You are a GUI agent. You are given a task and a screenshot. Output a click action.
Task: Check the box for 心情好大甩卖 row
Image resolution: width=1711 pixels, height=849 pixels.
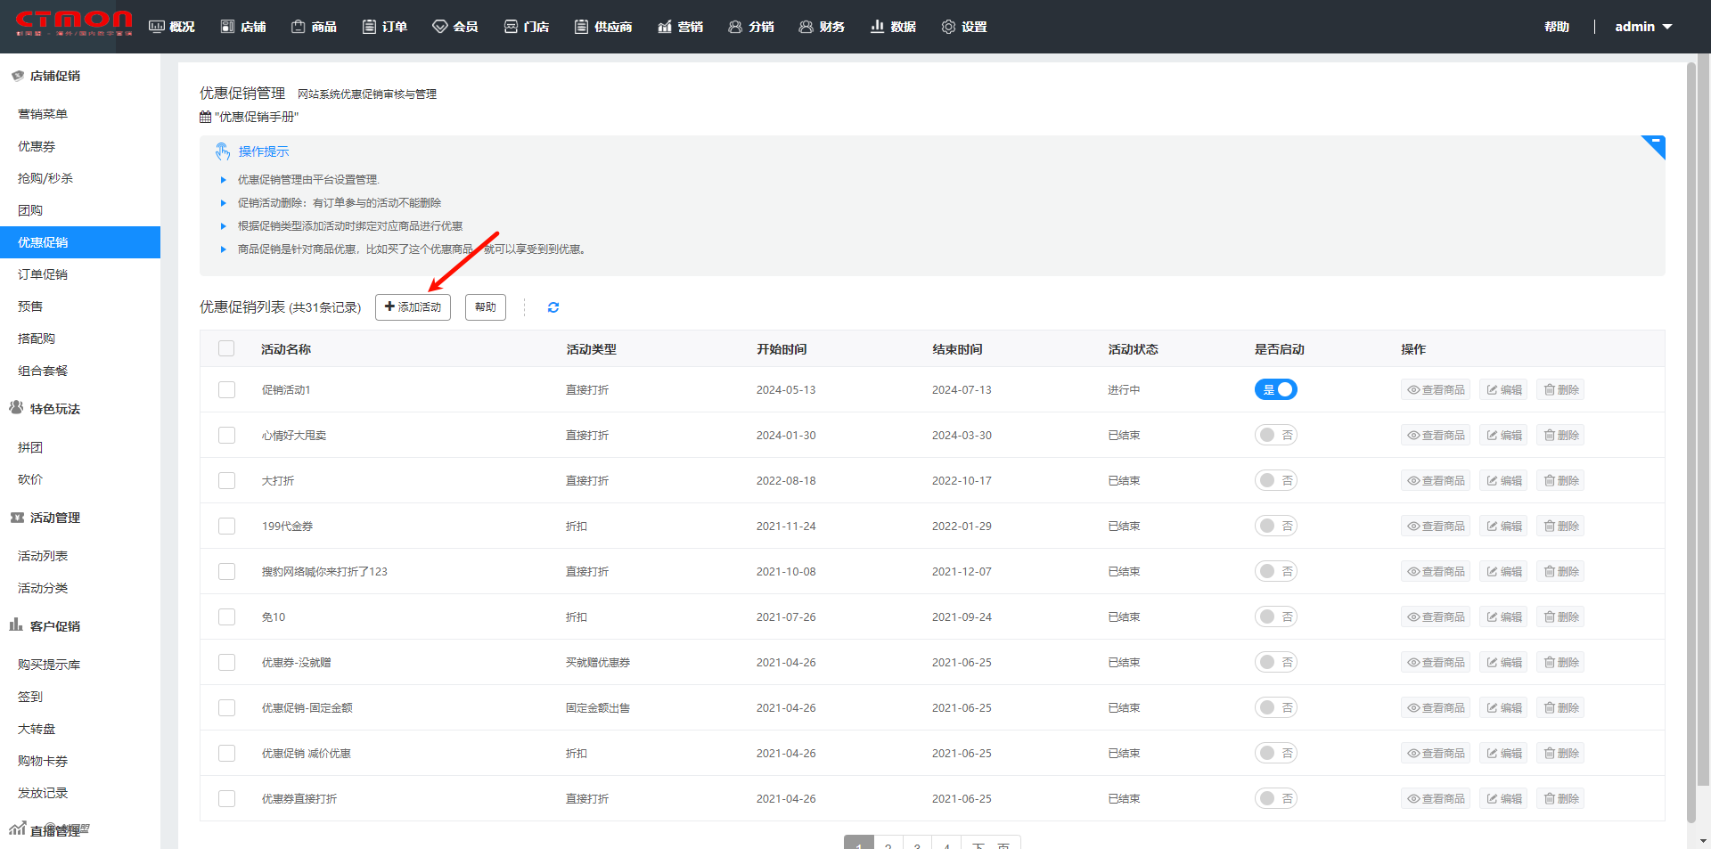point(226,436)
